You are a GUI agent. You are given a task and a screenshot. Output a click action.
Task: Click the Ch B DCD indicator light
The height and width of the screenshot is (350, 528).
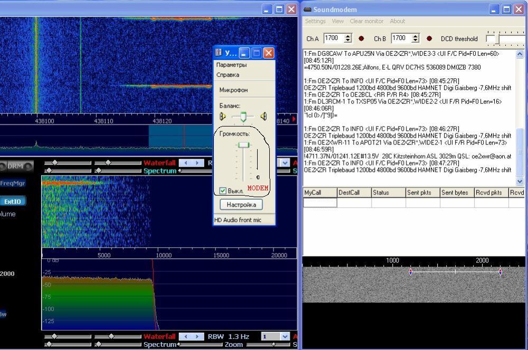pos(429,38)
